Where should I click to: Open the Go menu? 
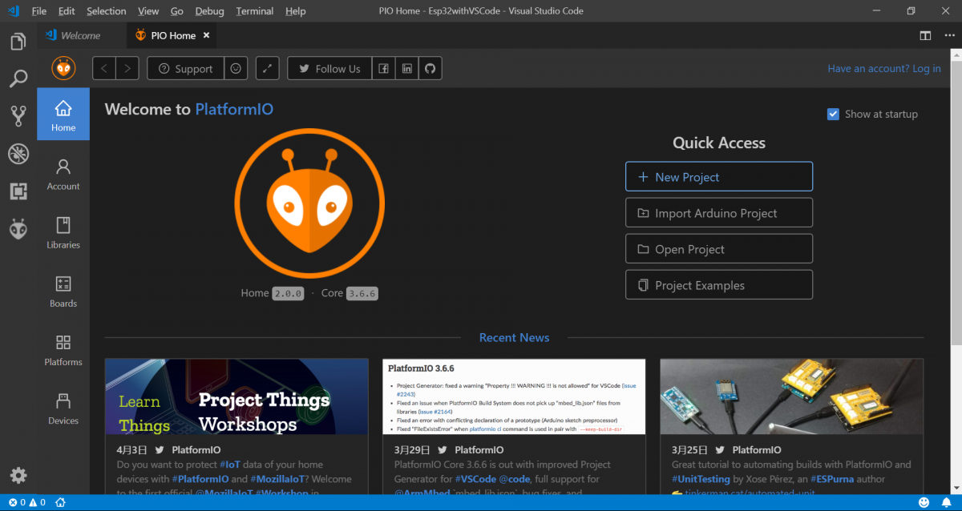177,11
